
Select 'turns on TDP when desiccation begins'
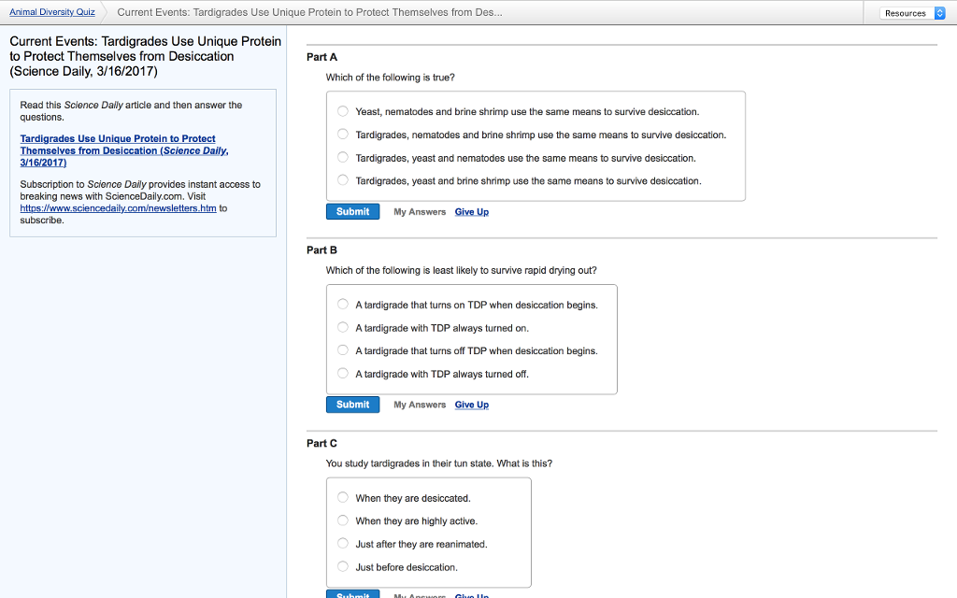(343, 305)
